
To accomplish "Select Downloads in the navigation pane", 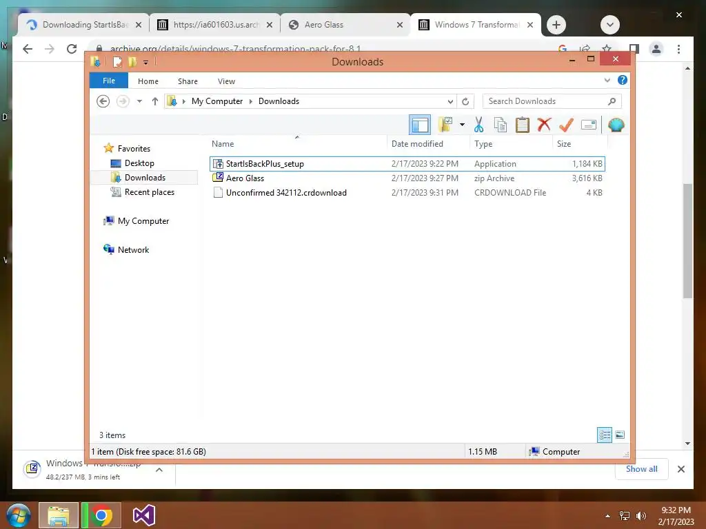I will click(x=145, y=178).
